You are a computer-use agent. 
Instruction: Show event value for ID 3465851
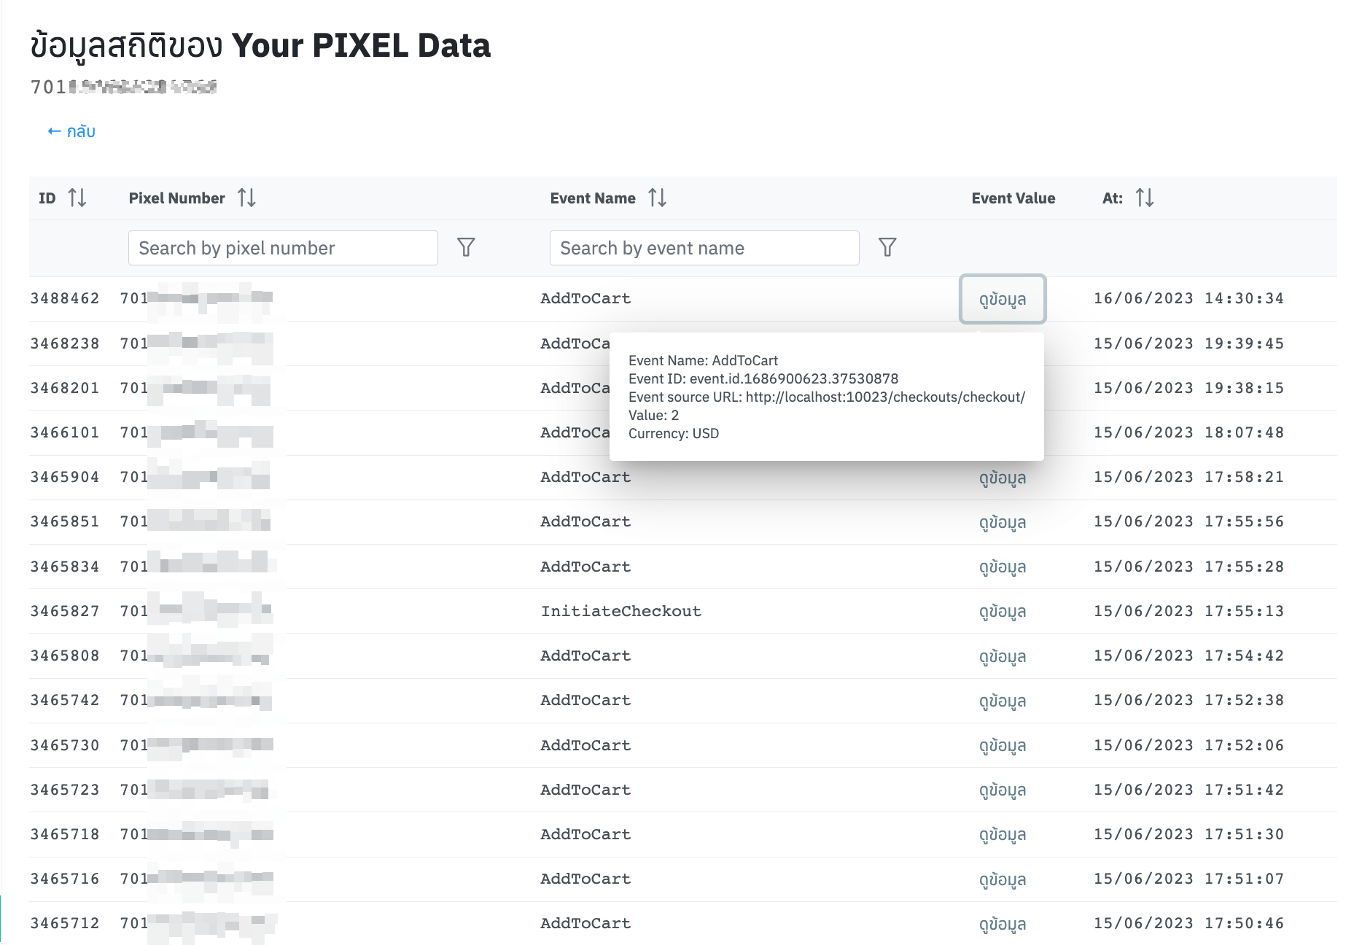point(1002,522)
